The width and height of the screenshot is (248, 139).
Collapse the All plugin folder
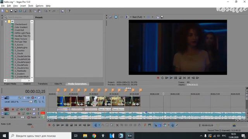pos(6,22)
